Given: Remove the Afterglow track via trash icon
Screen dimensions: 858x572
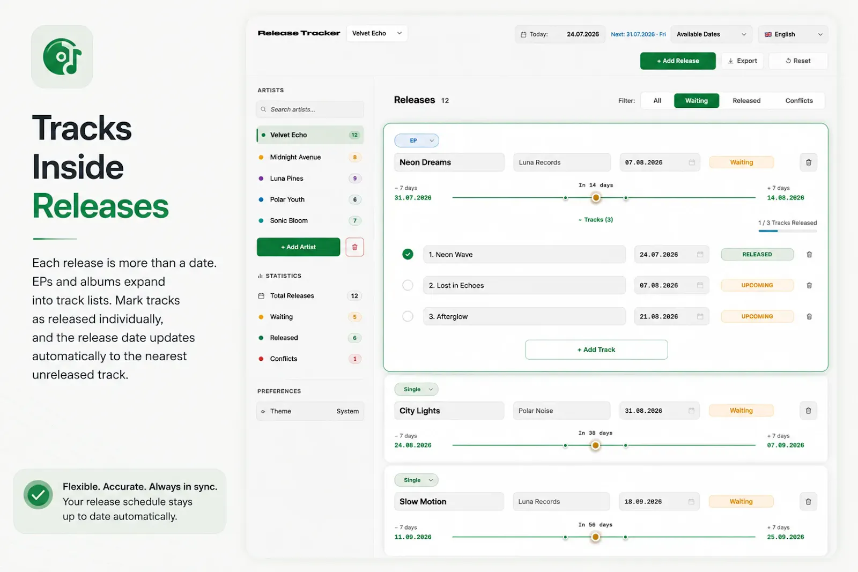Looking at the screenshot, I should click(809, 317).
